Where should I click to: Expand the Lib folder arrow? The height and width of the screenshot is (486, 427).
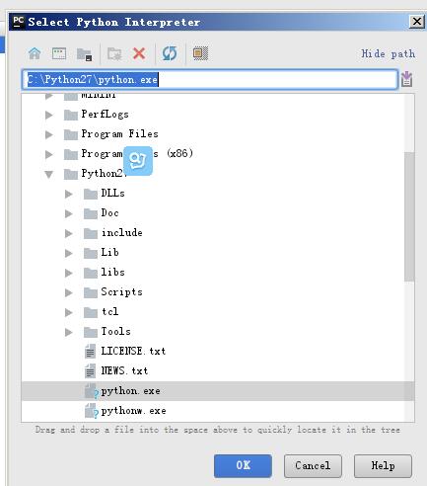coord(68,253)
